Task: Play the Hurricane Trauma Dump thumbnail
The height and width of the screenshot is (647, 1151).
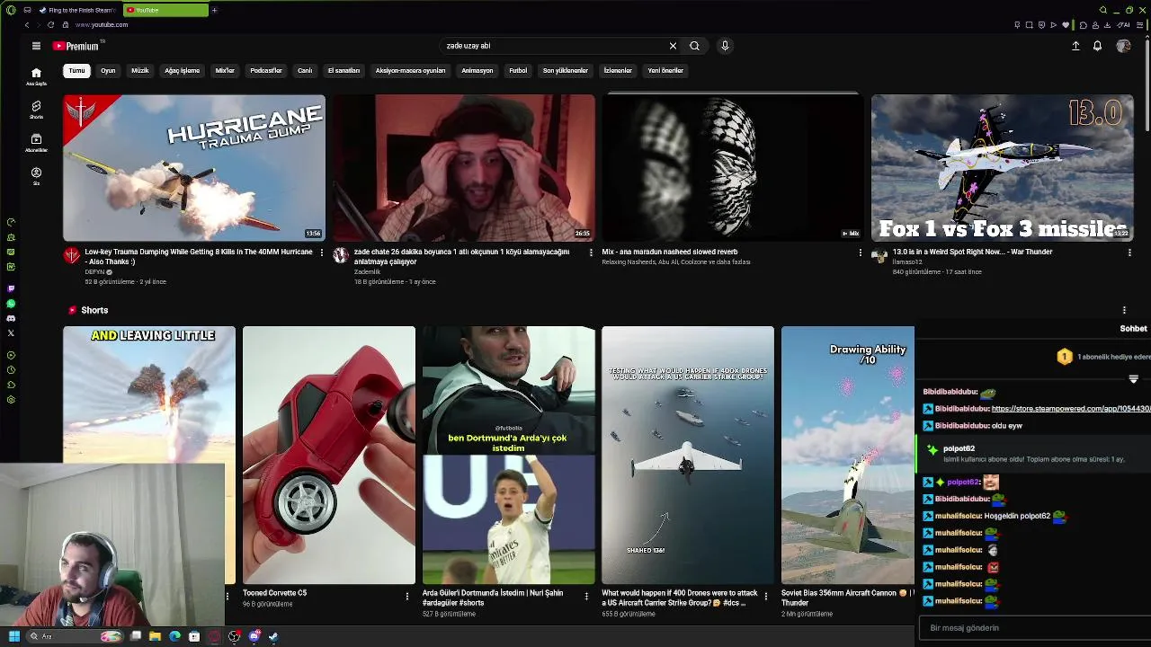Action: pyautogui.click(x=194, y=168)
